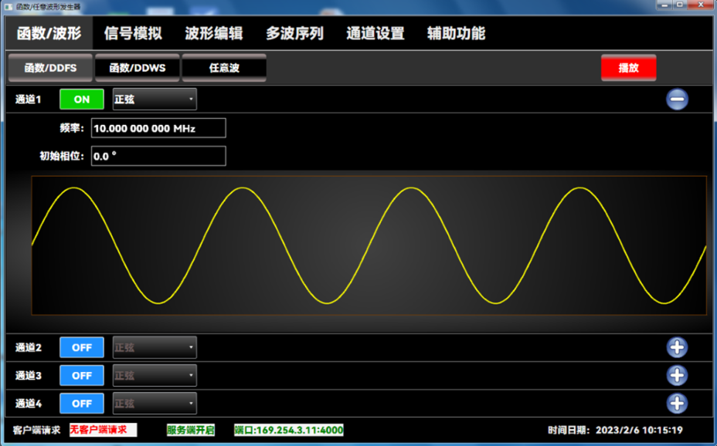The height and width of the screenshot is (446, 717).
Task: Expand channel 4 with the plus icon
Action: [677, 403]
